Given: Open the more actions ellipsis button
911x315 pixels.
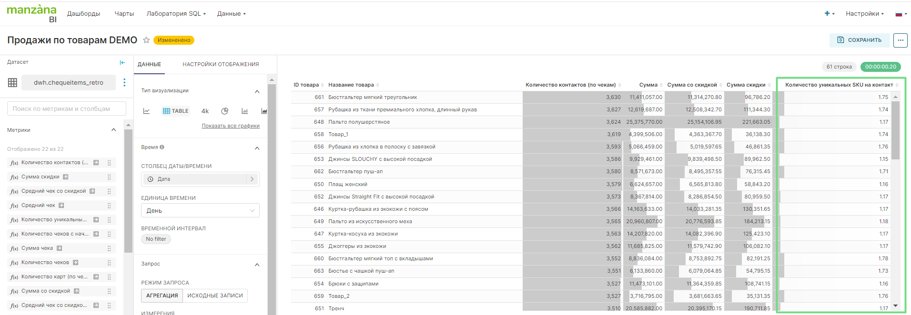Looking at the screenshot, I should click(x=900, y=40).
